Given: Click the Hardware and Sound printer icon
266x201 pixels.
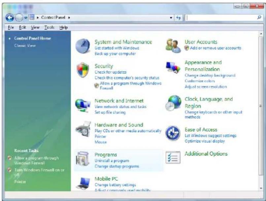Looking at the screenshot, I should [x=83, y=129].
